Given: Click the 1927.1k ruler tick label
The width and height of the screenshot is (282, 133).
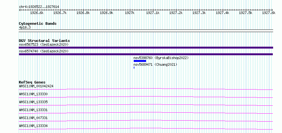Looking at the screenshot, I should click(153, 13).
